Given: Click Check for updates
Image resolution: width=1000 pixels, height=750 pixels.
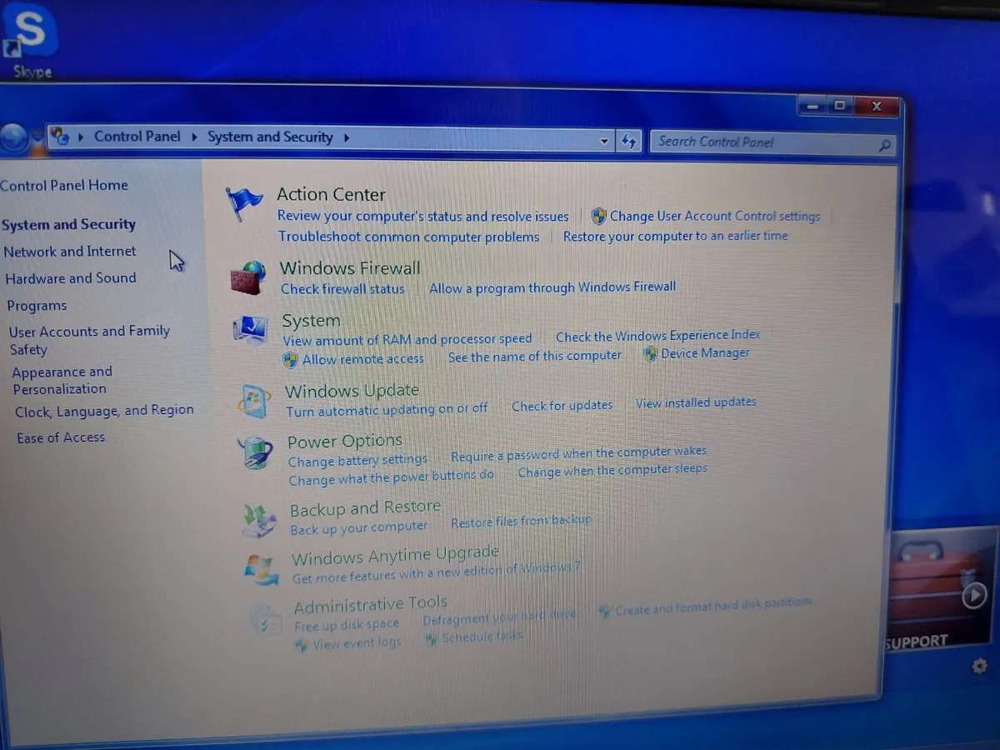Looking at the screenshot, I should click(x=562, y=406).
